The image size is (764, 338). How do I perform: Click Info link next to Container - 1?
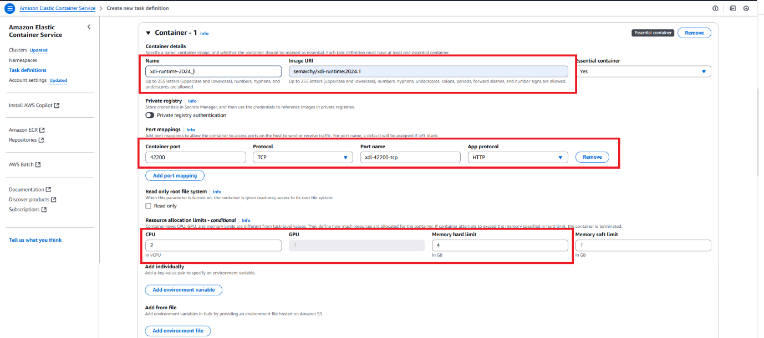205,34
